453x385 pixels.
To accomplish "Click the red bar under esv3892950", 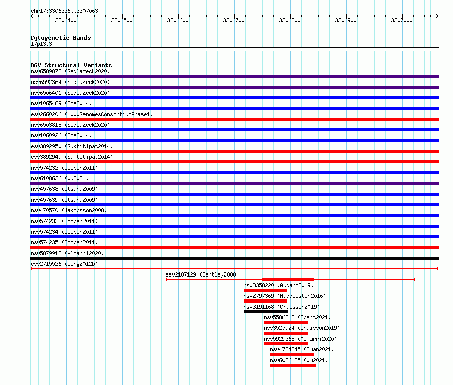I will [x=234, y=151].
